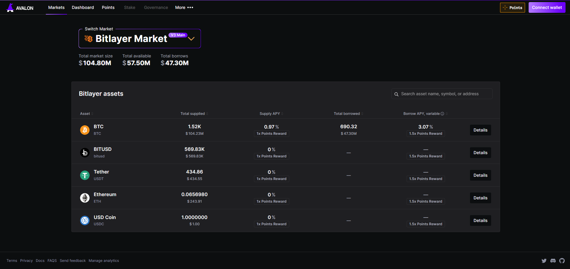
Task: Click the Avalon logo icon
Action: [10, 7]
